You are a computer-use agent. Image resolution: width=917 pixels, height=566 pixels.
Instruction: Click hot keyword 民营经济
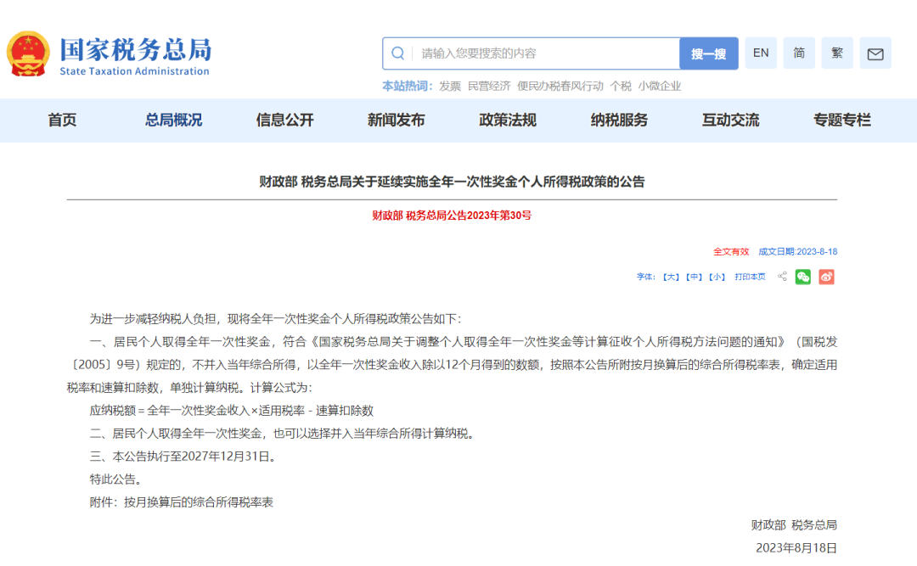pos(489,86)
